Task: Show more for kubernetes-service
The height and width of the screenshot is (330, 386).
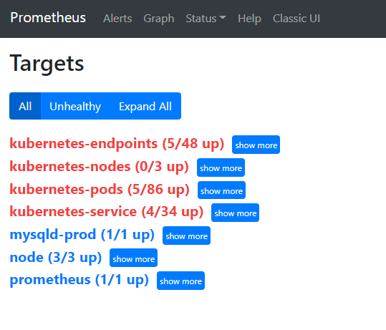Action: pos(236,213)
